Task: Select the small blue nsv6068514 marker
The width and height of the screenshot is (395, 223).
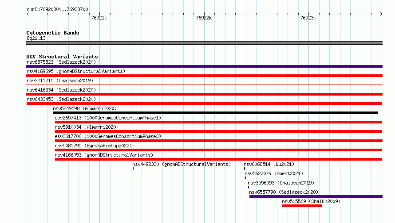Action: pyautogui.click(x=245, y=169)
